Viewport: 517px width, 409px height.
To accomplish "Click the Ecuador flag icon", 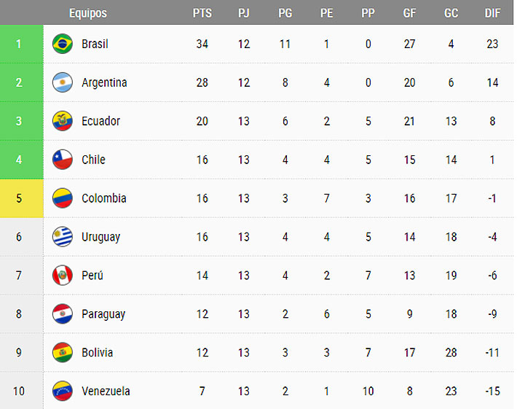I will (x=63, y=121).
